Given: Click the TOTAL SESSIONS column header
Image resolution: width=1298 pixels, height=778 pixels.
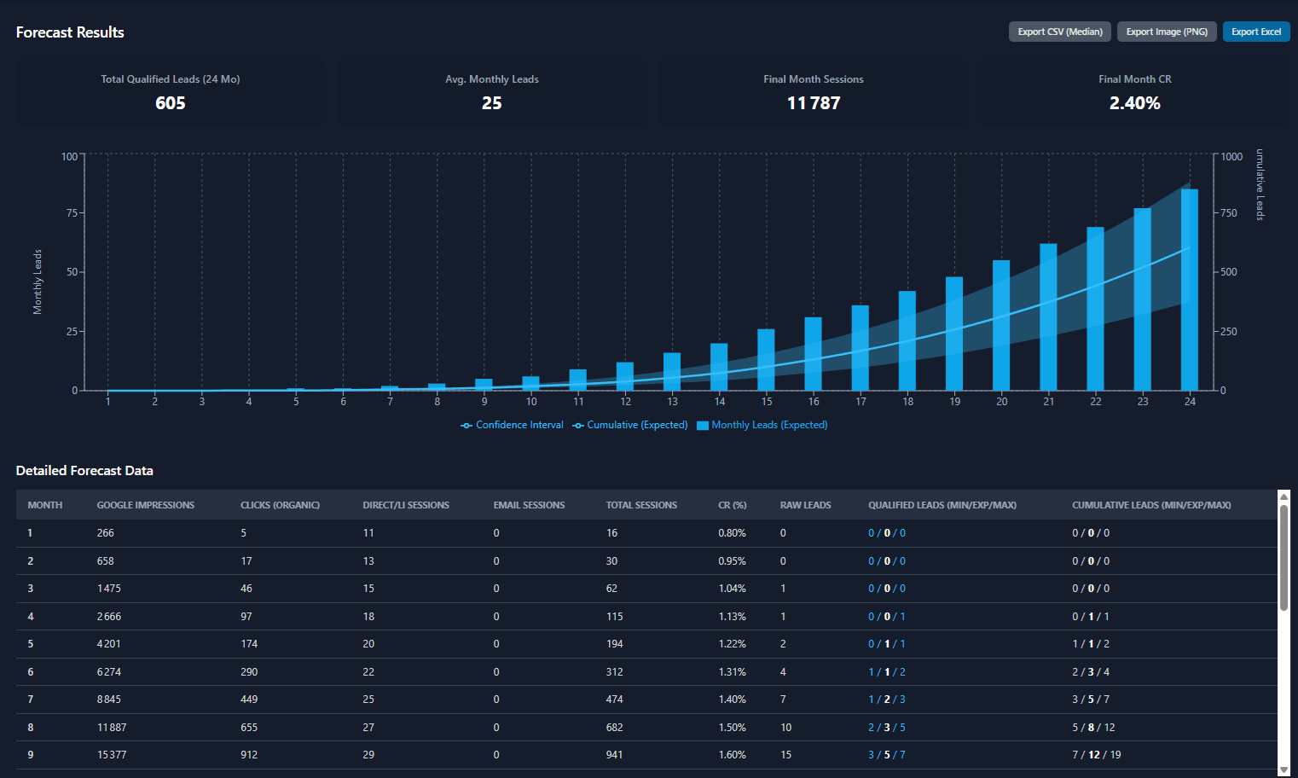Looking at the screenshot, I should coord(641,505).
